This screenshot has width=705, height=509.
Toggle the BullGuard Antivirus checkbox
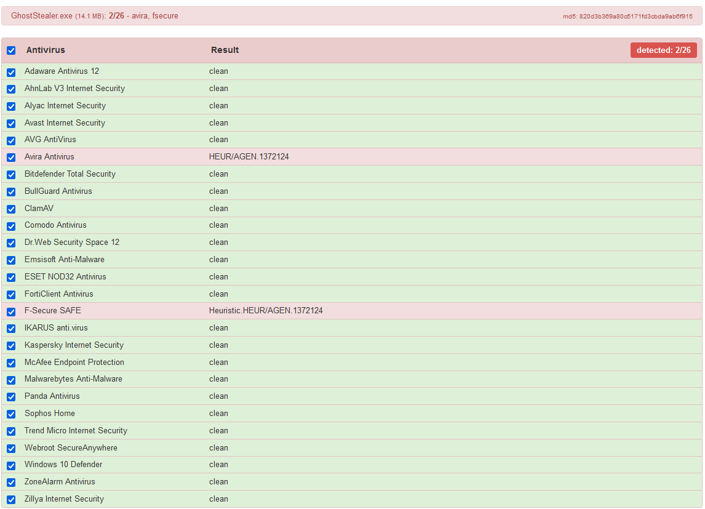11,191
